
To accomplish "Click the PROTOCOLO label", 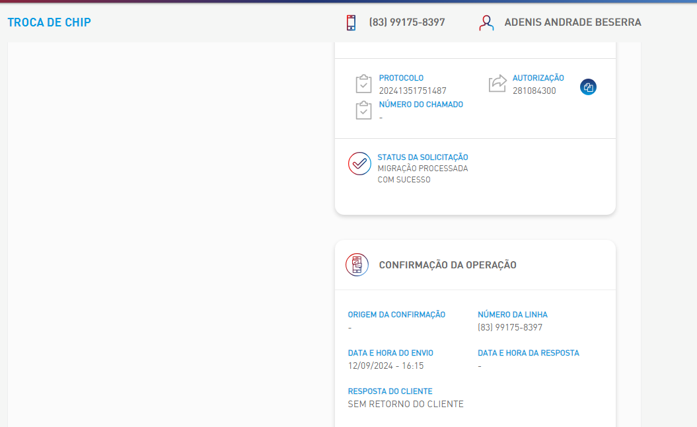I will (401, 78).
